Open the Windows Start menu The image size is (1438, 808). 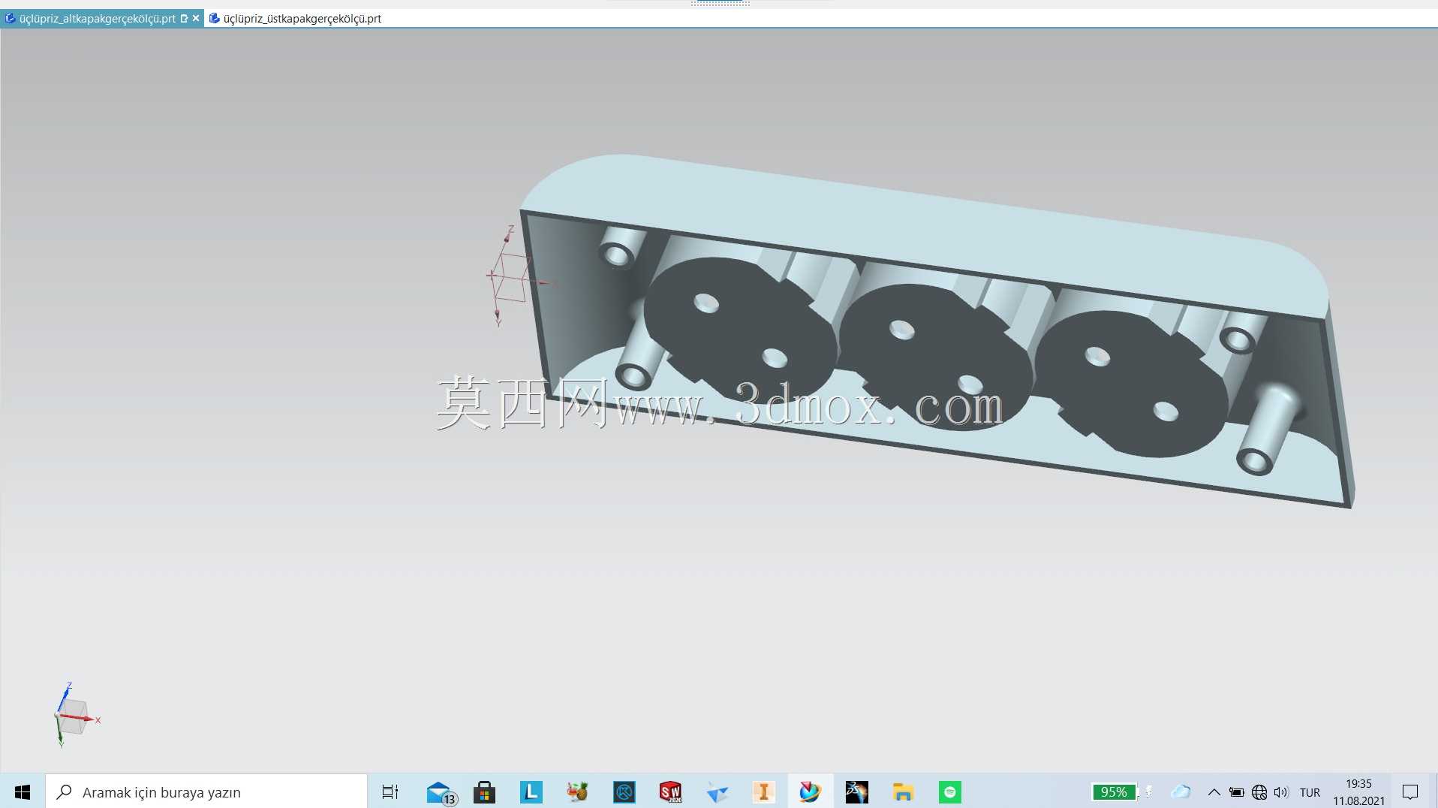pos(23,791)
